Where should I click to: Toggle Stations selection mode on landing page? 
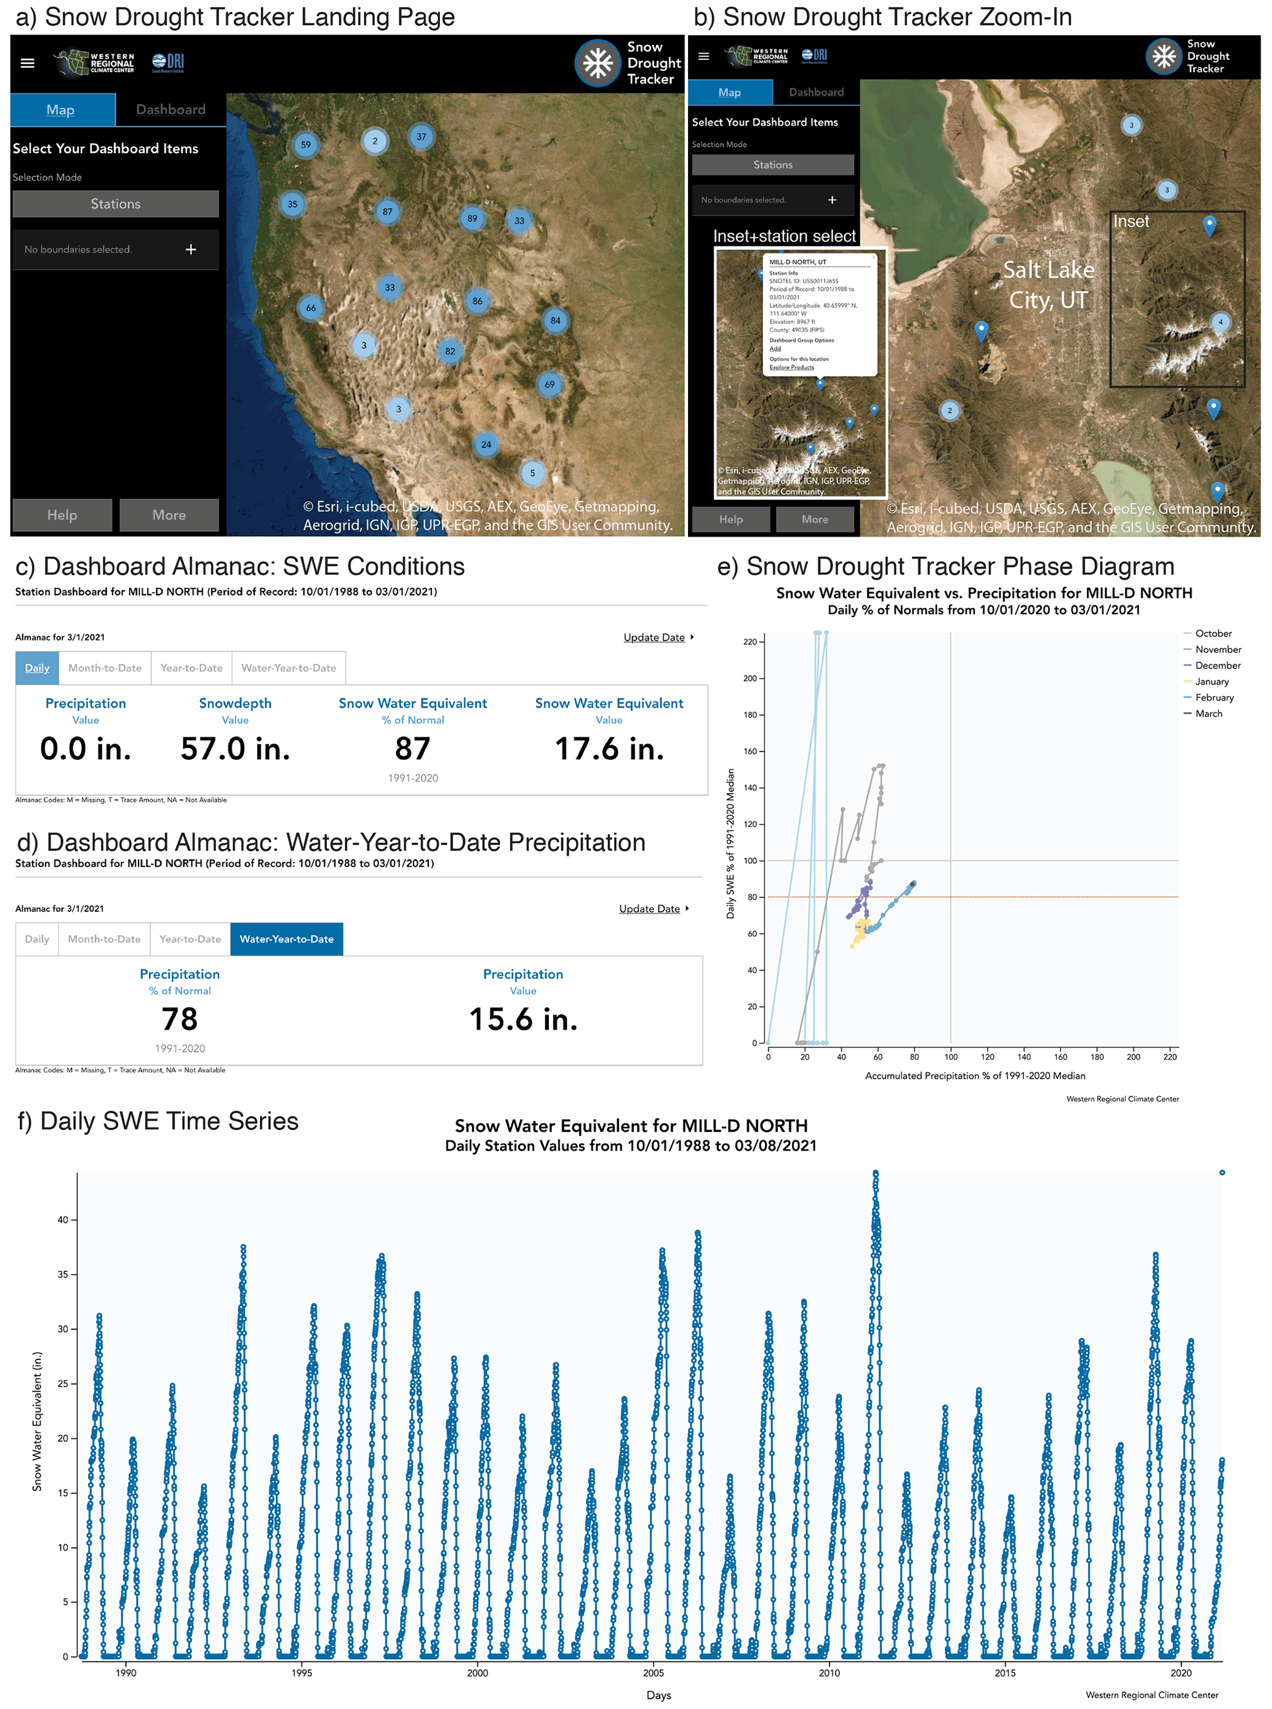116,204
